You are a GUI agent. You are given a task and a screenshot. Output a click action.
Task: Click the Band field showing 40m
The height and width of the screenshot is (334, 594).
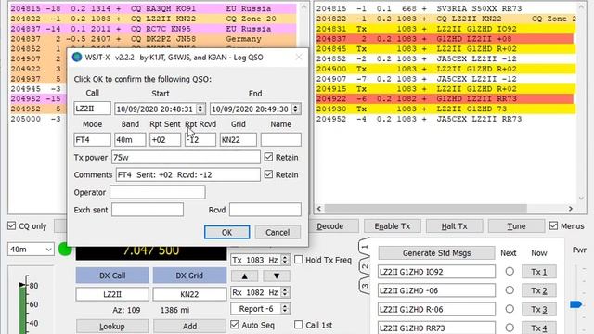[x=130, y=139]
